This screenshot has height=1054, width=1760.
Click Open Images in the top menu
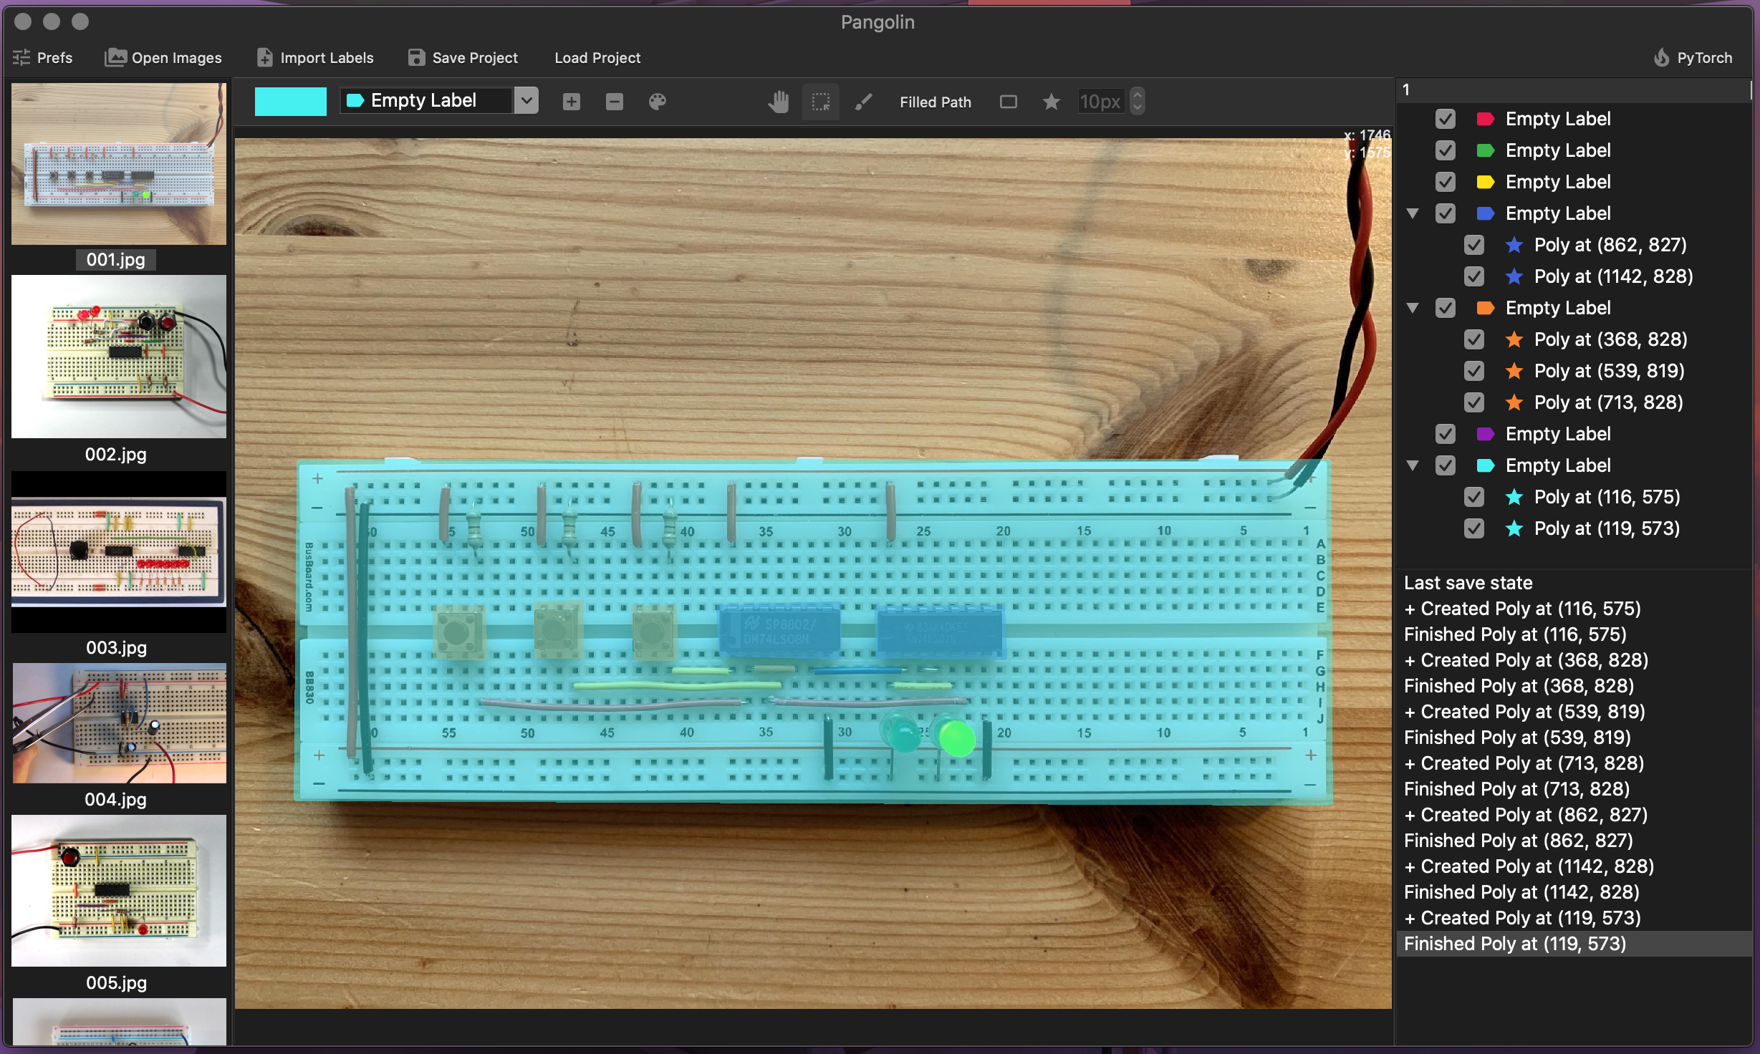point(163,57)
